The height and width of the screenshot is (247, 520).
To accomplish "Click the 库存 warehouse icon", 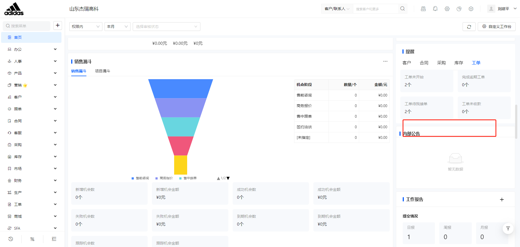I will click(x=9, y=157).
